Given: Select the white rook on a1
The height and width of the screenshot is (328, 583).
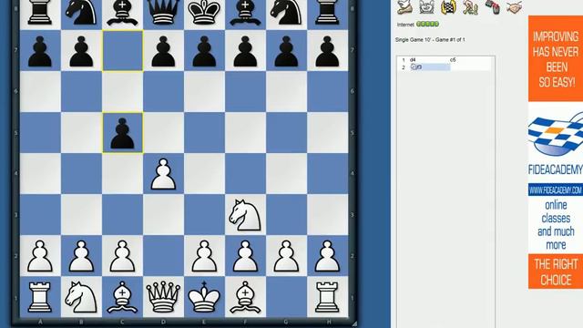Looking at the screenshot, I should click(40, 297).
